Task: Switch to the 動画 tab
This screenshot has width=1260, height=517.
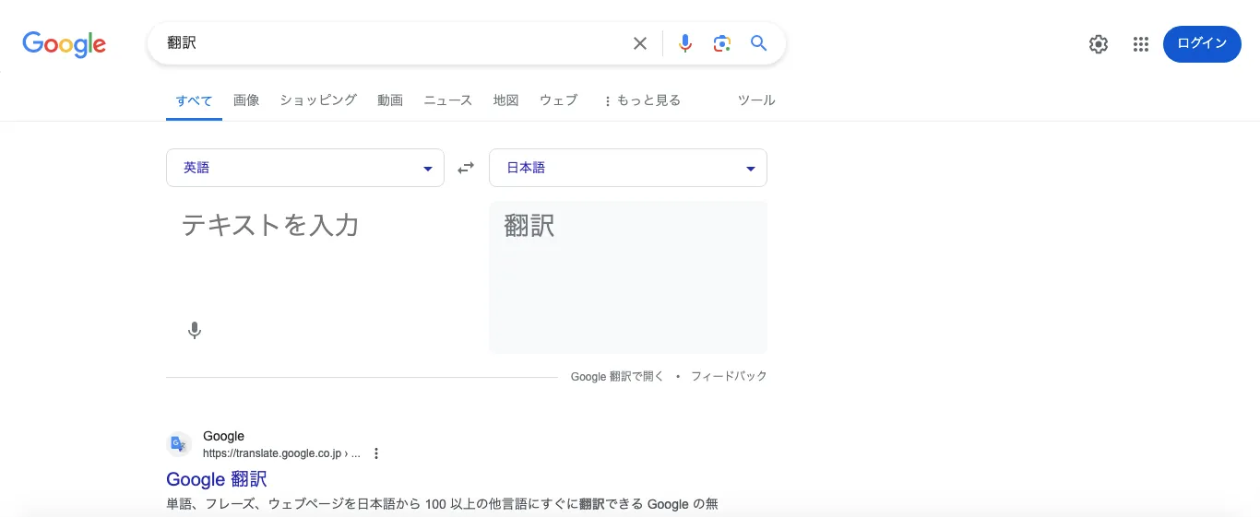Action: tap(390, 100)
